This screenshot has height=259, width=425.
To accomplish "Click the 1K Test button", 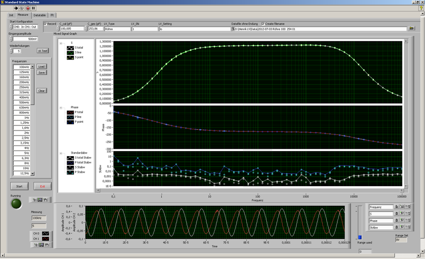I will (x=43, y=51).
